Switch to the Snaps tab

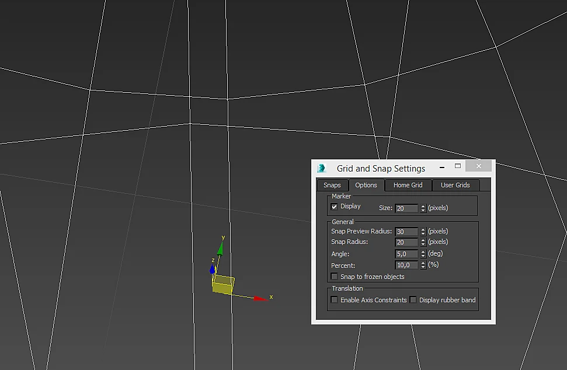pos(332,185)
